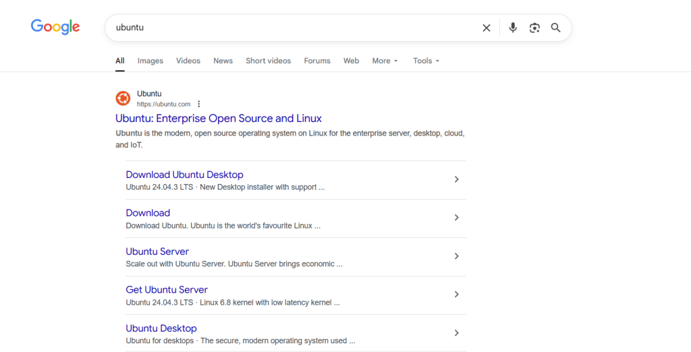Open Ubuntu: Enterprise Open Source and Linux
691x352 pixels.
click(x=218, y=119)
